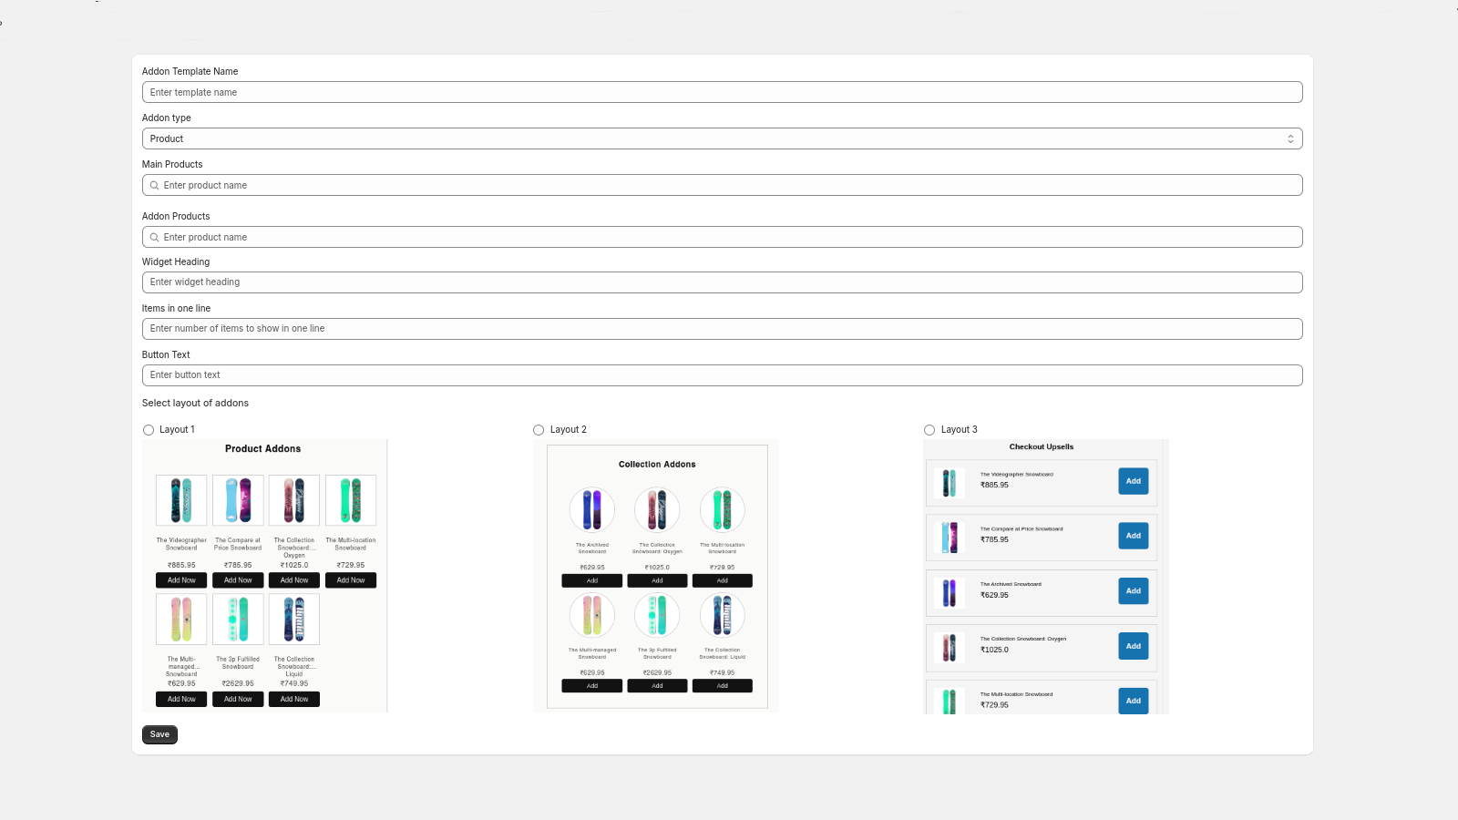Select the Layout 3 radio button

929,429
